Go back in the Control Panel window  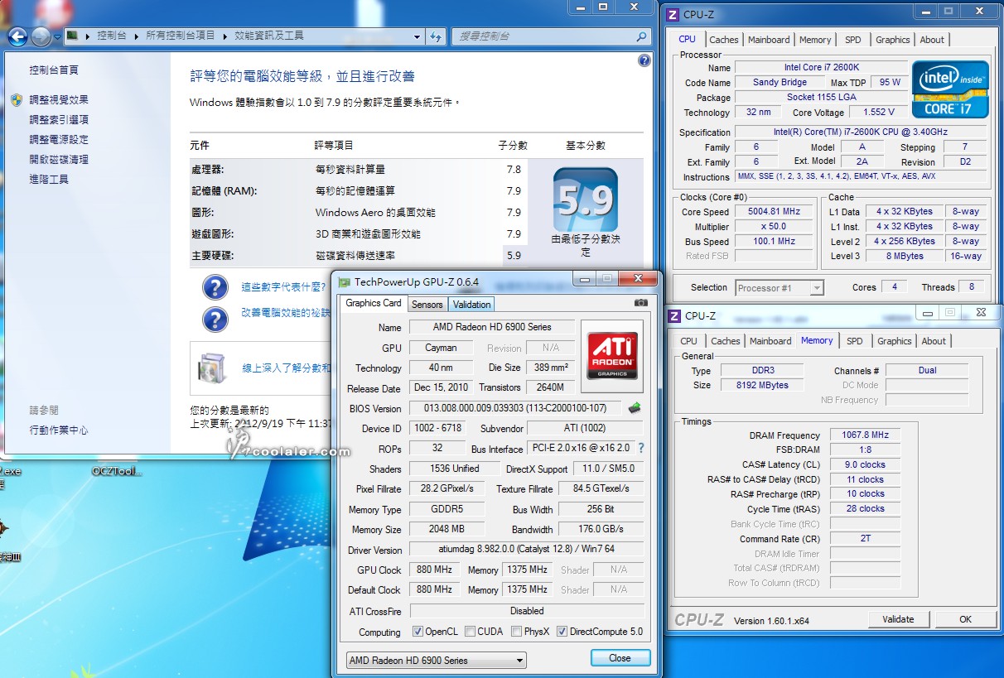[17, 36]
